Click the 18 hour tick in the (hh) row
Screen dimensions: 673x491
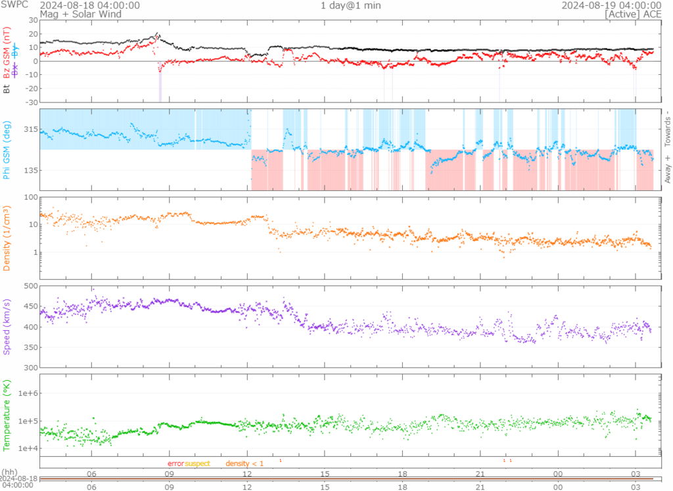click(403, 474)
